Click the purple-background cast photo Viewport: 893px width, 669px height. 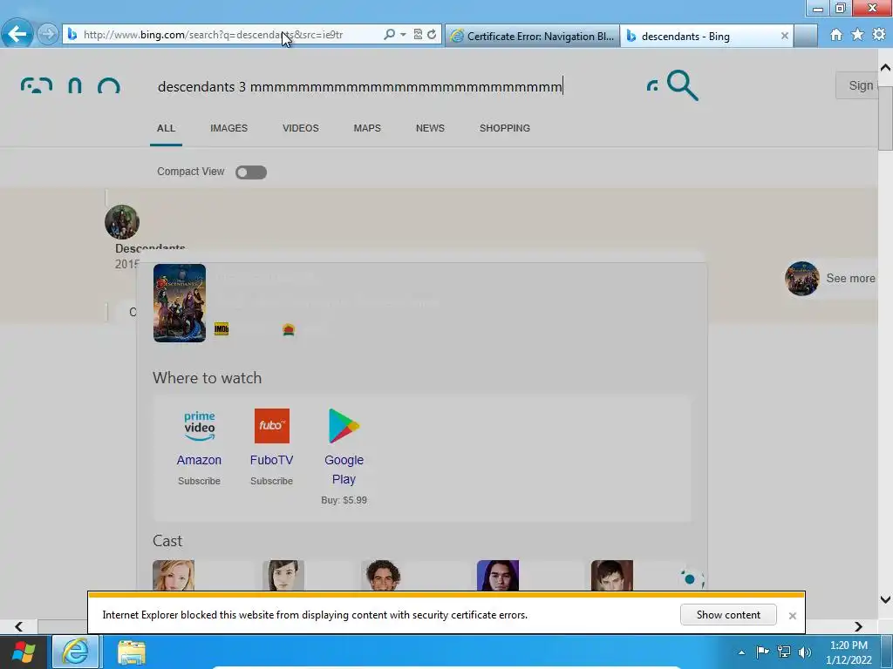point(498,575)
